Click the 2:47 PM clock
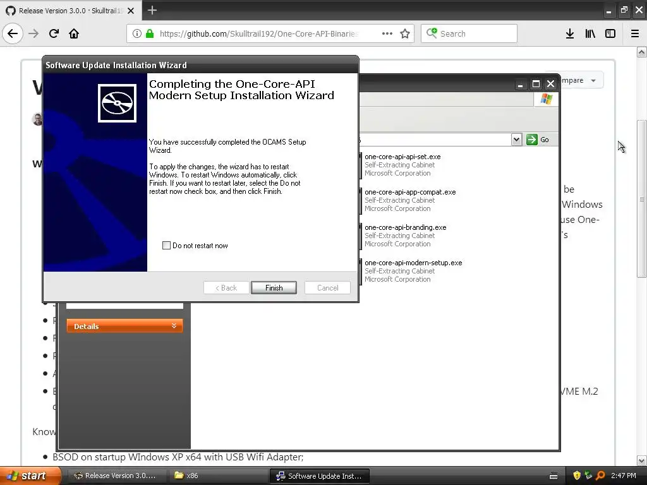 624,476
